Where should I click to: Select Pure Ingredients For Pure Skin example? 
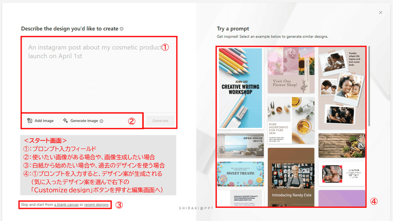coord(291,120)
